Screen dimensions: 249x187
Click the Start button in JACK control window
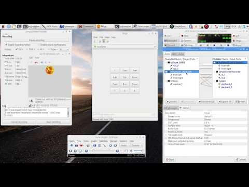[x=172, y=36]
